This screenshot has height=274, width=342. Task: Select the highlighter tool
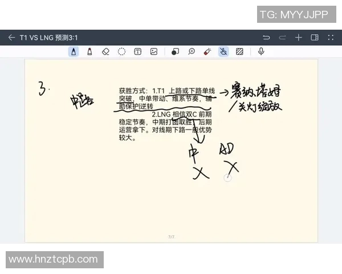89,51
